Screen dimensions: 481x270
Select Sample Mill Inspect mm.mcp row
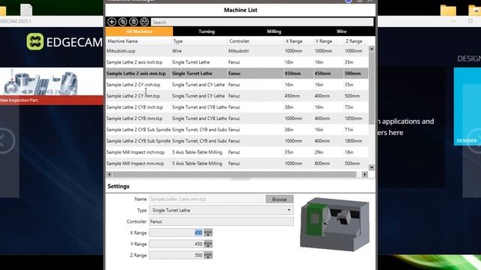237,163
